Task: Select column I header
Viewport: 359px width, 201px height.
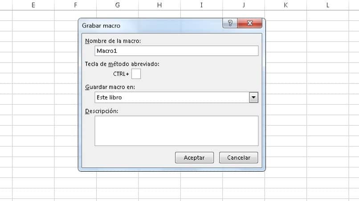Action: coord(201,5)
